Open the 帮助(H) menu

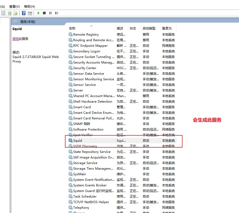(29, 6)
